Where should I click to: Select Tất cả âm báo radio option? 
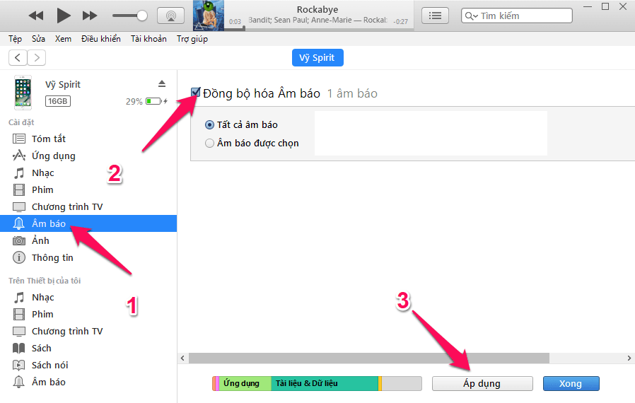209,124
